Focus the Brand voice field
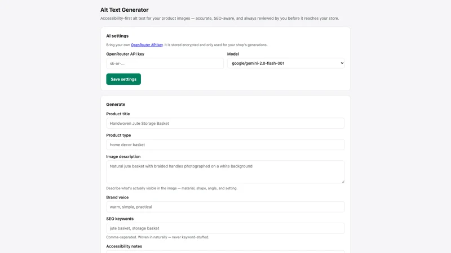 pos(225,207)
